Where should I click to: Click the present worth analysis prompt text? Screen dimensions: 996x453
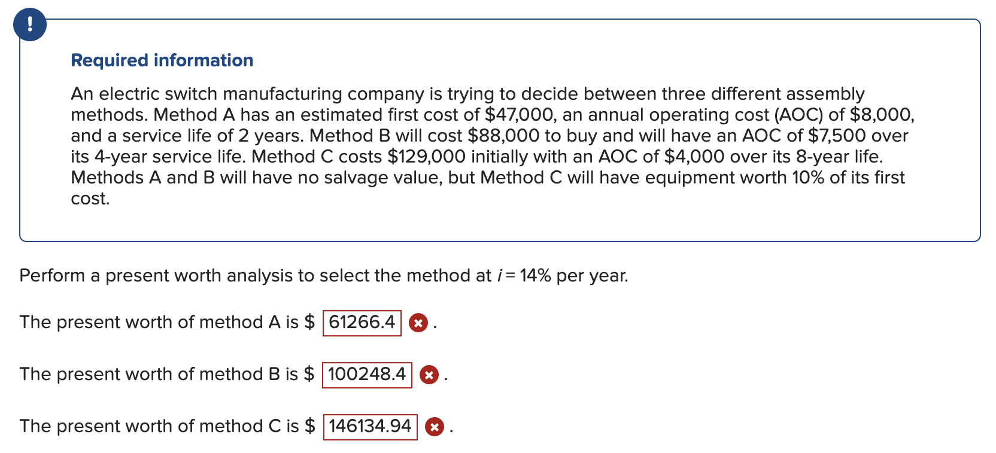(323, 276)
